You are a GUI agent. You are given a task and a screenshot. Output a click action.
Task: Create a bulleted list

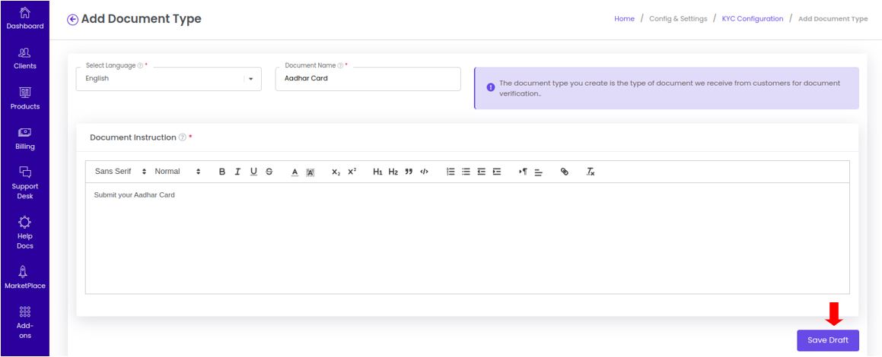(x=466, y=172)
